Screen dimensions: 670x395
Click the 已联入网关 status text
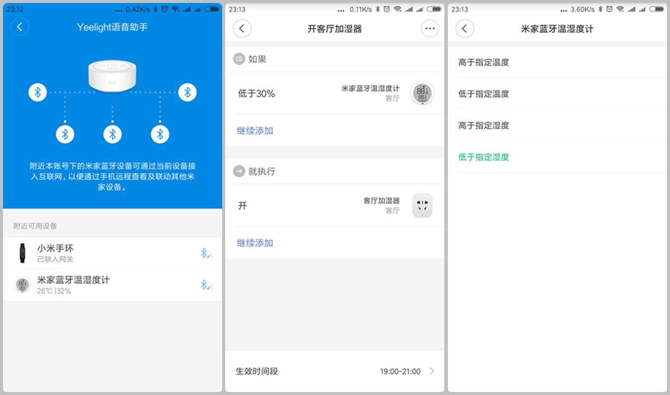(x=55, y=259)
